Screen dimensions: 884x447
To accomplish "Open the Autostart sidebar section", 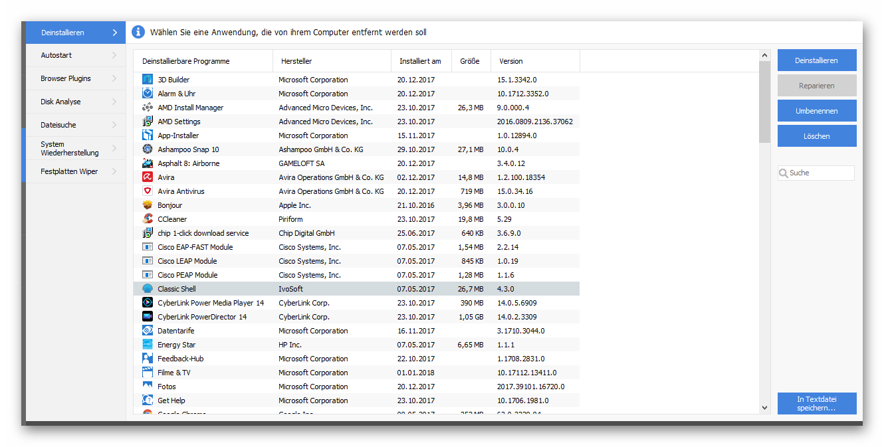I will (x=75, y=55).
